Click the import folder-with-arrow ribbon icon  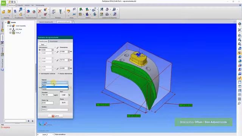point(9,11)
